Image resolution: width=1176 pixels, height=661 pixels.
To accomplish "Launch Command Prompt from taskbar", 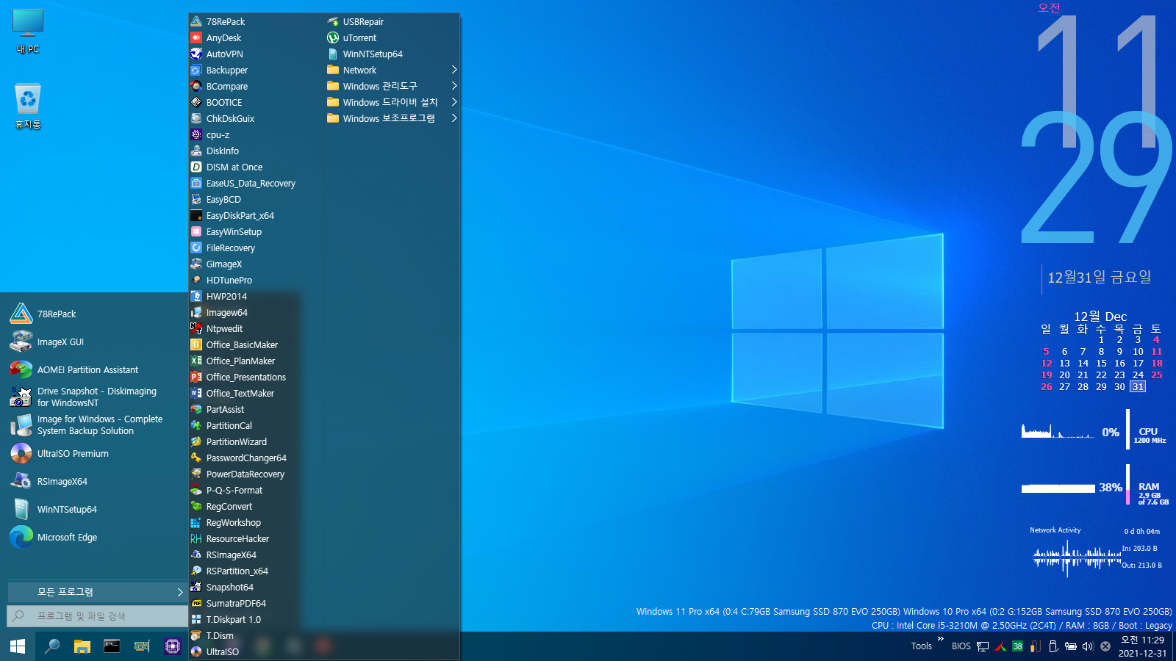I will 112,646.
